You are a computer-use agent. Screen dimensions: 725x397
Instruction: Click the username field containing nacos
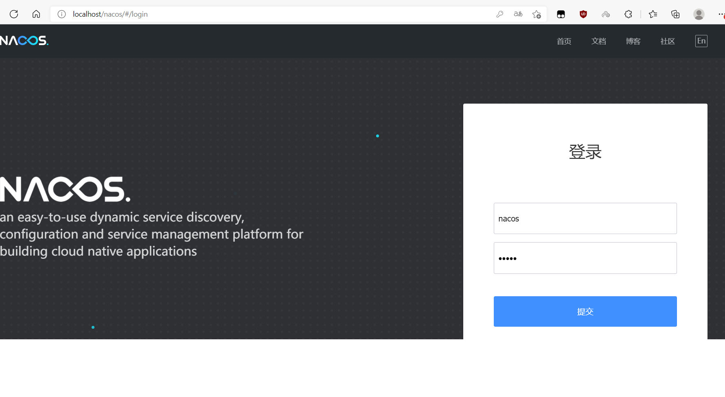[585, 219]
